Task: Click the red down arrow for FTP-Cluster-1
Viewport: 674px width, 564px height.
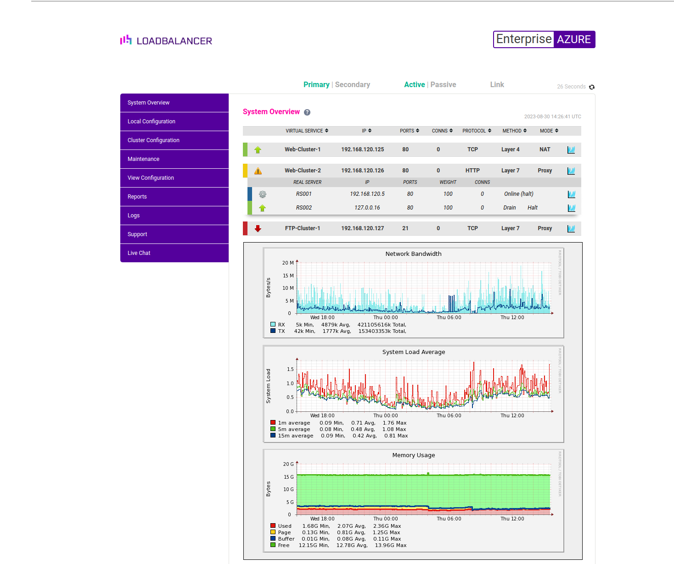Action: [258, 228]
